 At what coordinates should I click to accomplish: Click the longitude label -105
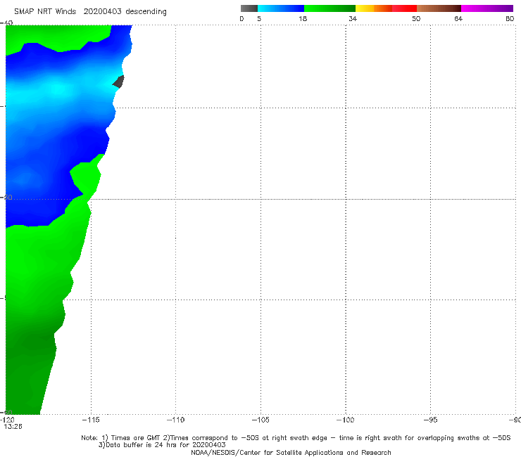point(260,420)
